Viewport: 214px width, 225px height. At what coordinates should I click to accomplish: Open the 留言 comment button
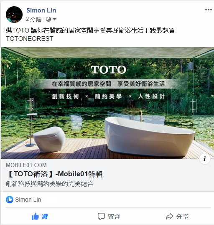point(109,216)
